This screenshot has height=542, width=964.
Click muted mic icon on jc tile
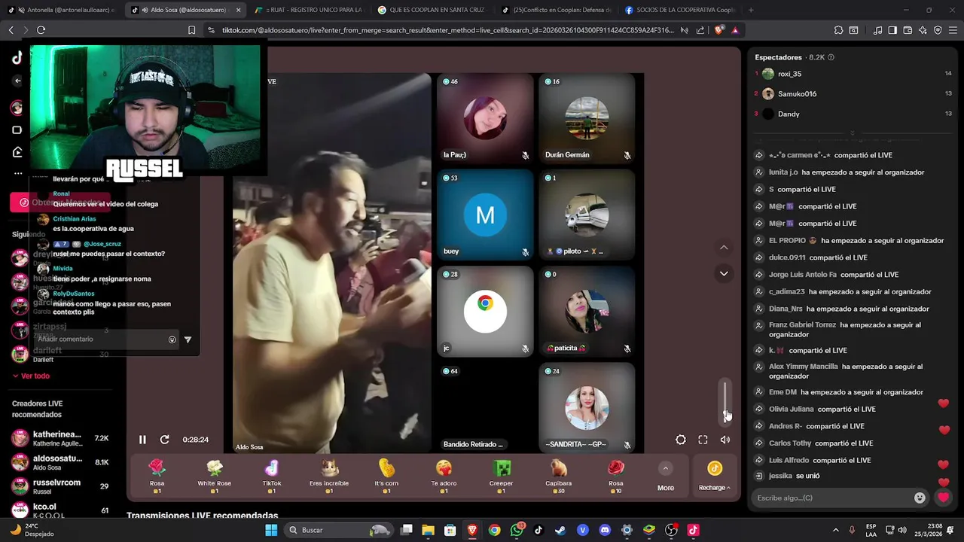point(525,349)
